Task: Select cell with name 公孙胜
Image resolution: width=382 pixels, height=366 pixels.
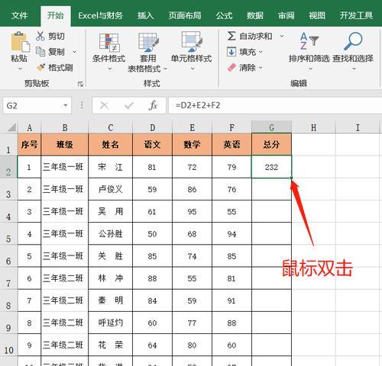Action: pyautogui.click(x=110, y=234)
